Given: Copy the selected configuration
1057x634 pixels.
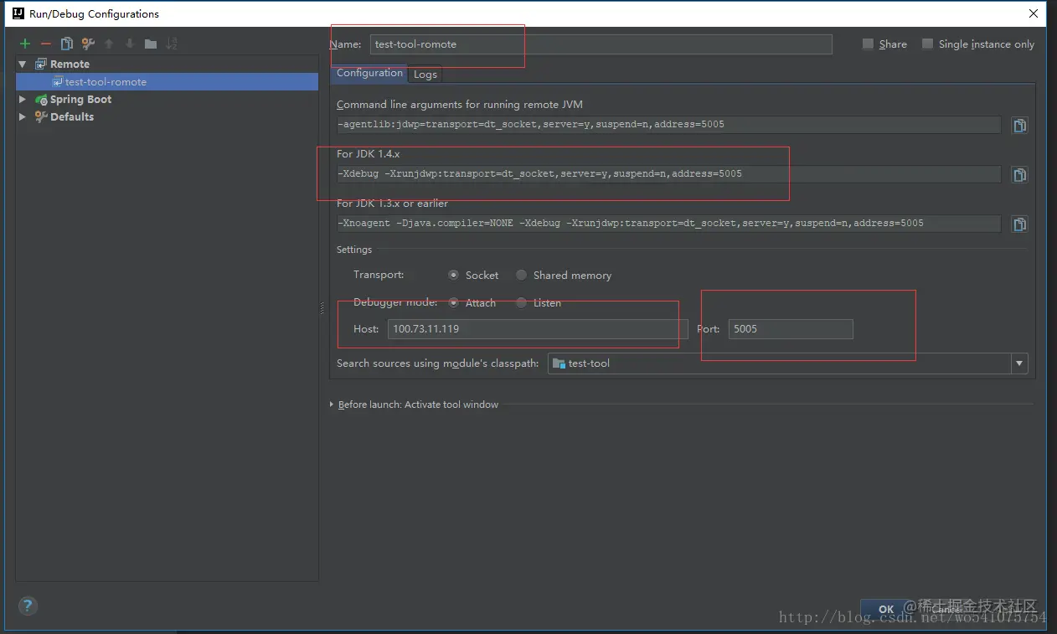Looking at the screenshot, I should tap(67, 44).
